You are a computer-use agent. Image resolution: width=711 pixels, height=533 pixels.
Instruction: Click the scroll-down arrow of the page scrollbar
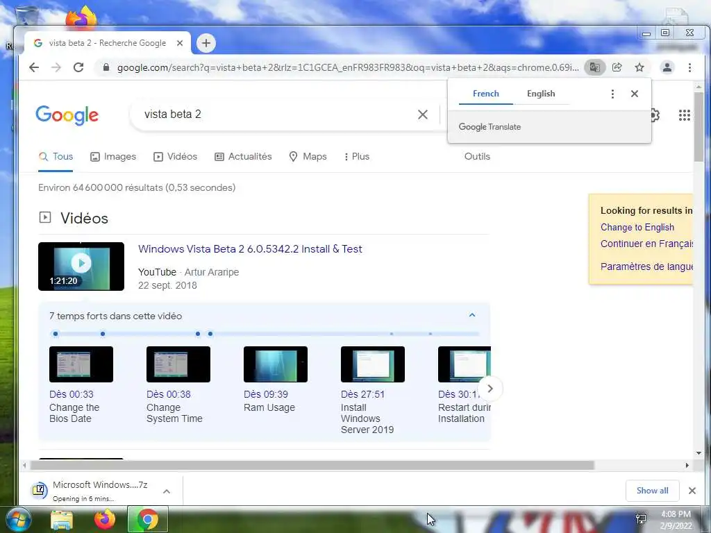click(x=699, y=453)
